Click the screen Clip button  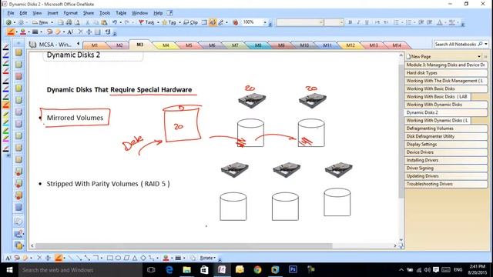click(x=190, y=22)
